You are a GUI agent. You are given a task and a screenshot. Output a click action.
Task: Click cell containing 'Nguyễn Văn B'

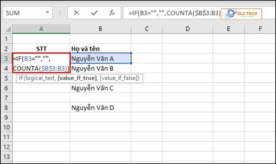coord(100,68)
